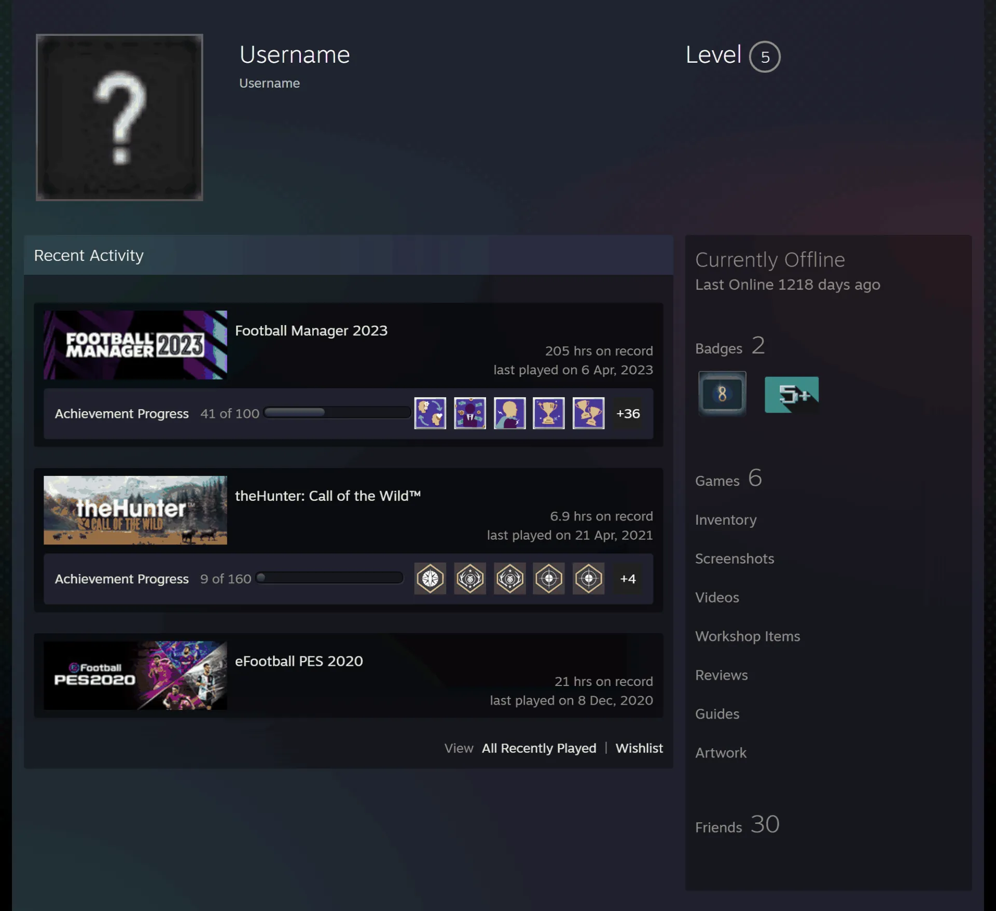Click theHunter second hexagon achievement icon
Image resolution: width=996 pixels, height=911 pixels.
(470, 578)
